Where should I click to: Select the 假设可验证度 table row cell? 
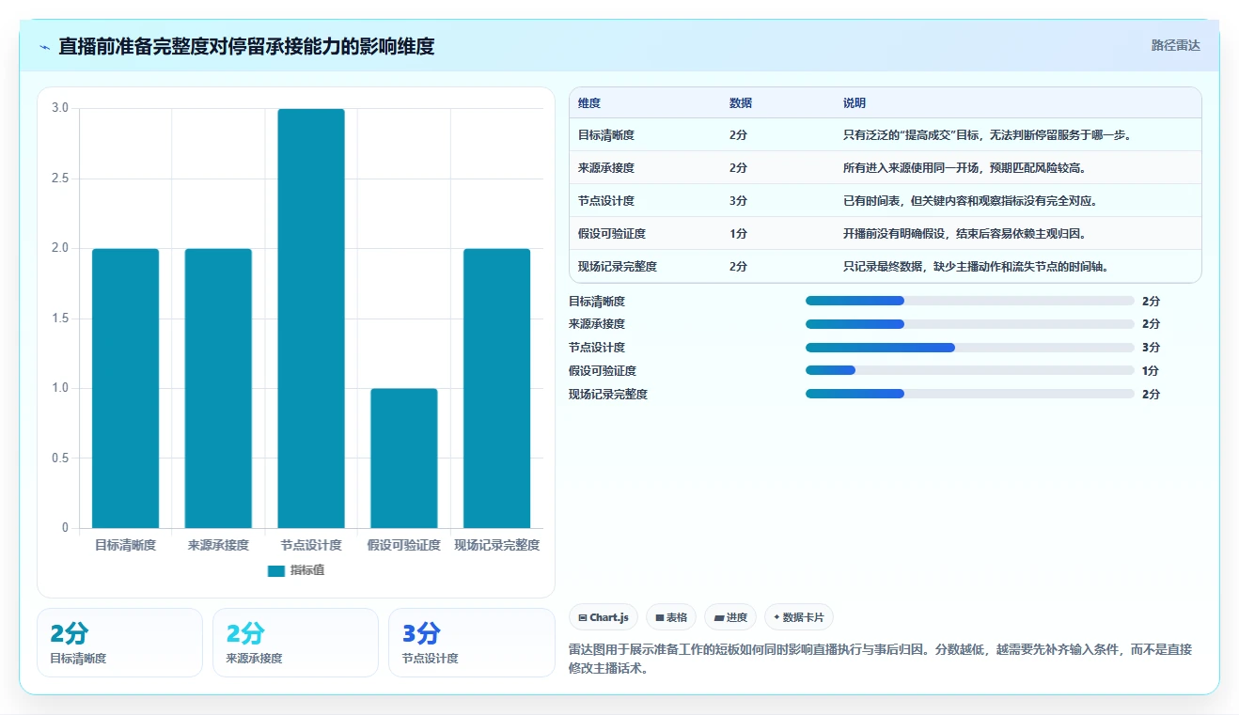coord(612,234)
